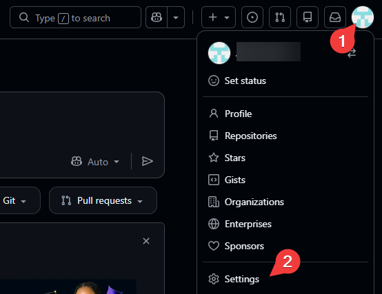Open the Issues icon in header
382x294 pixels.
(252, 17)
